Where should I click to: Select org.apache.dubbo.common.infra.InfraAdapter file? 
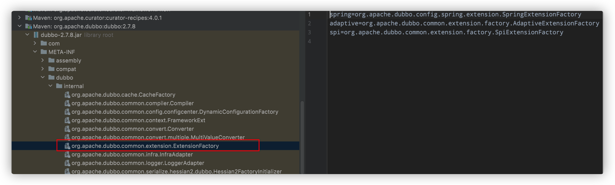(132, 155)
